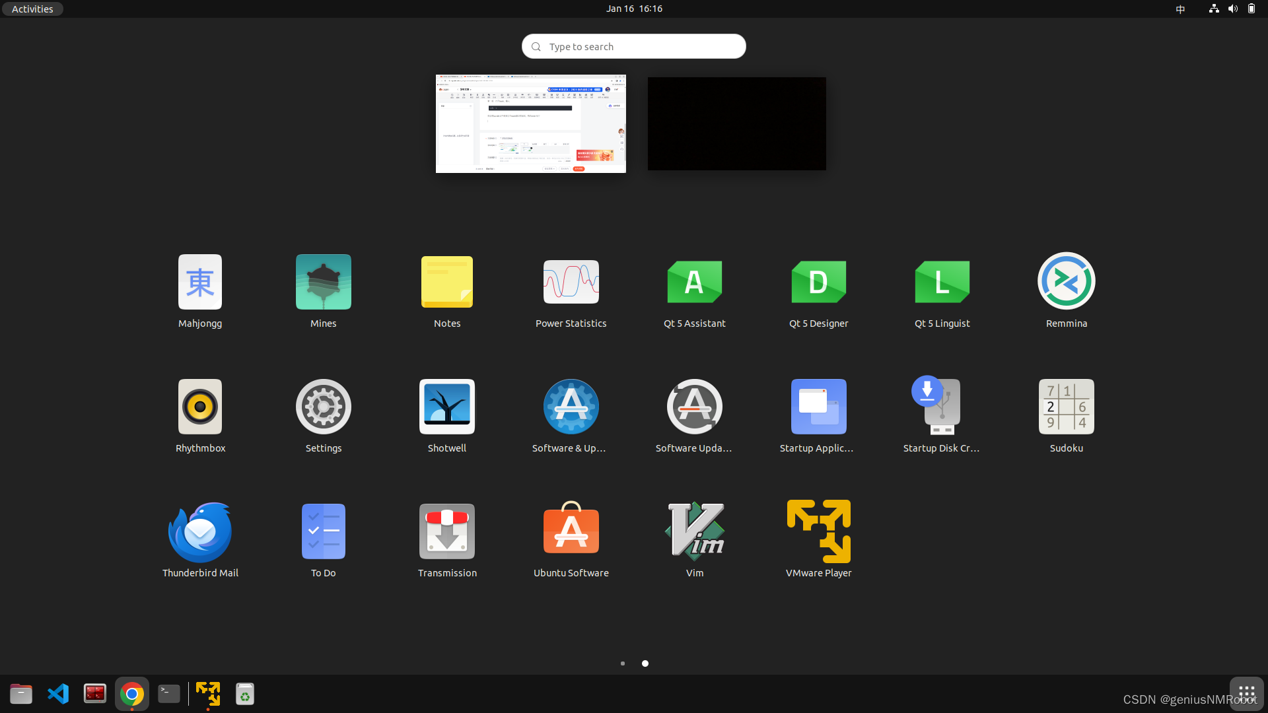Launch Visual Studio Code from the dock
Viewport: 1268px width, 713px height.
[58, 694]
